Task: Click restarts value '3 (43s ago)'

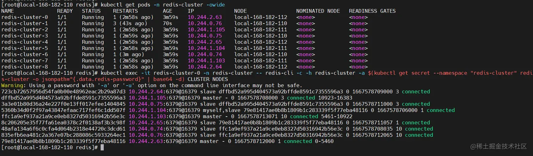Action: pyautogui.click(x=130, y=23)
